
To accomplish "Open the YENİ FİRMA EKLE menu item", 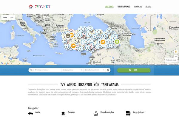I will pyautogui.click(x=124, y=7).
